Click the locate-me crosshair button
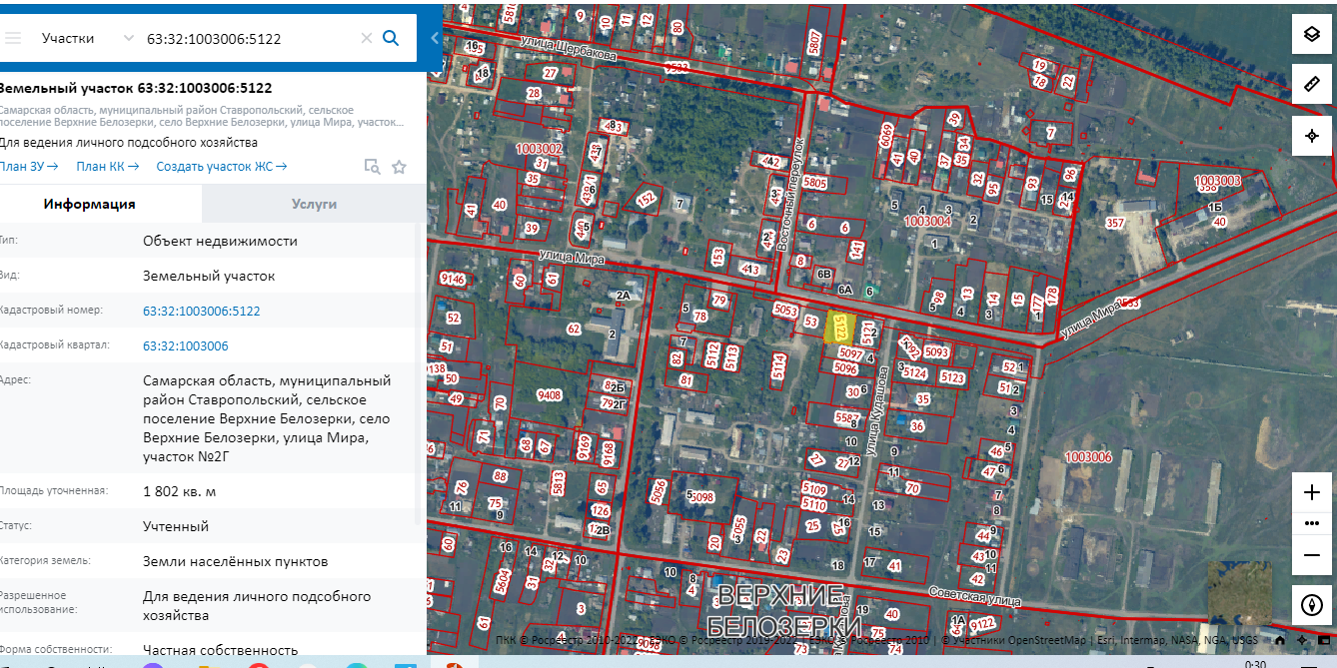1337x668 pixels. [1312, 135]
